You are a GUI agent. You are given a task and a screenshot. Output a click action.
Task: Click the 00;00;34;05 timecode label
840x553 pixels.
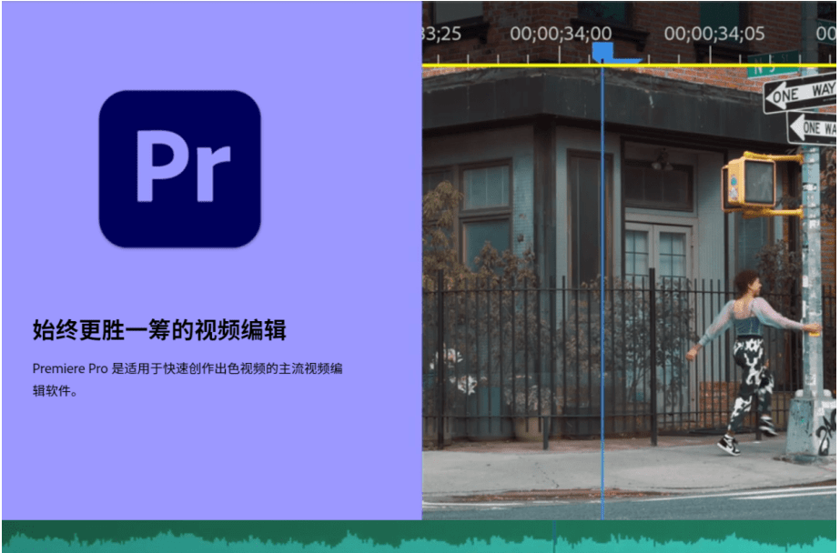point(714,33)
